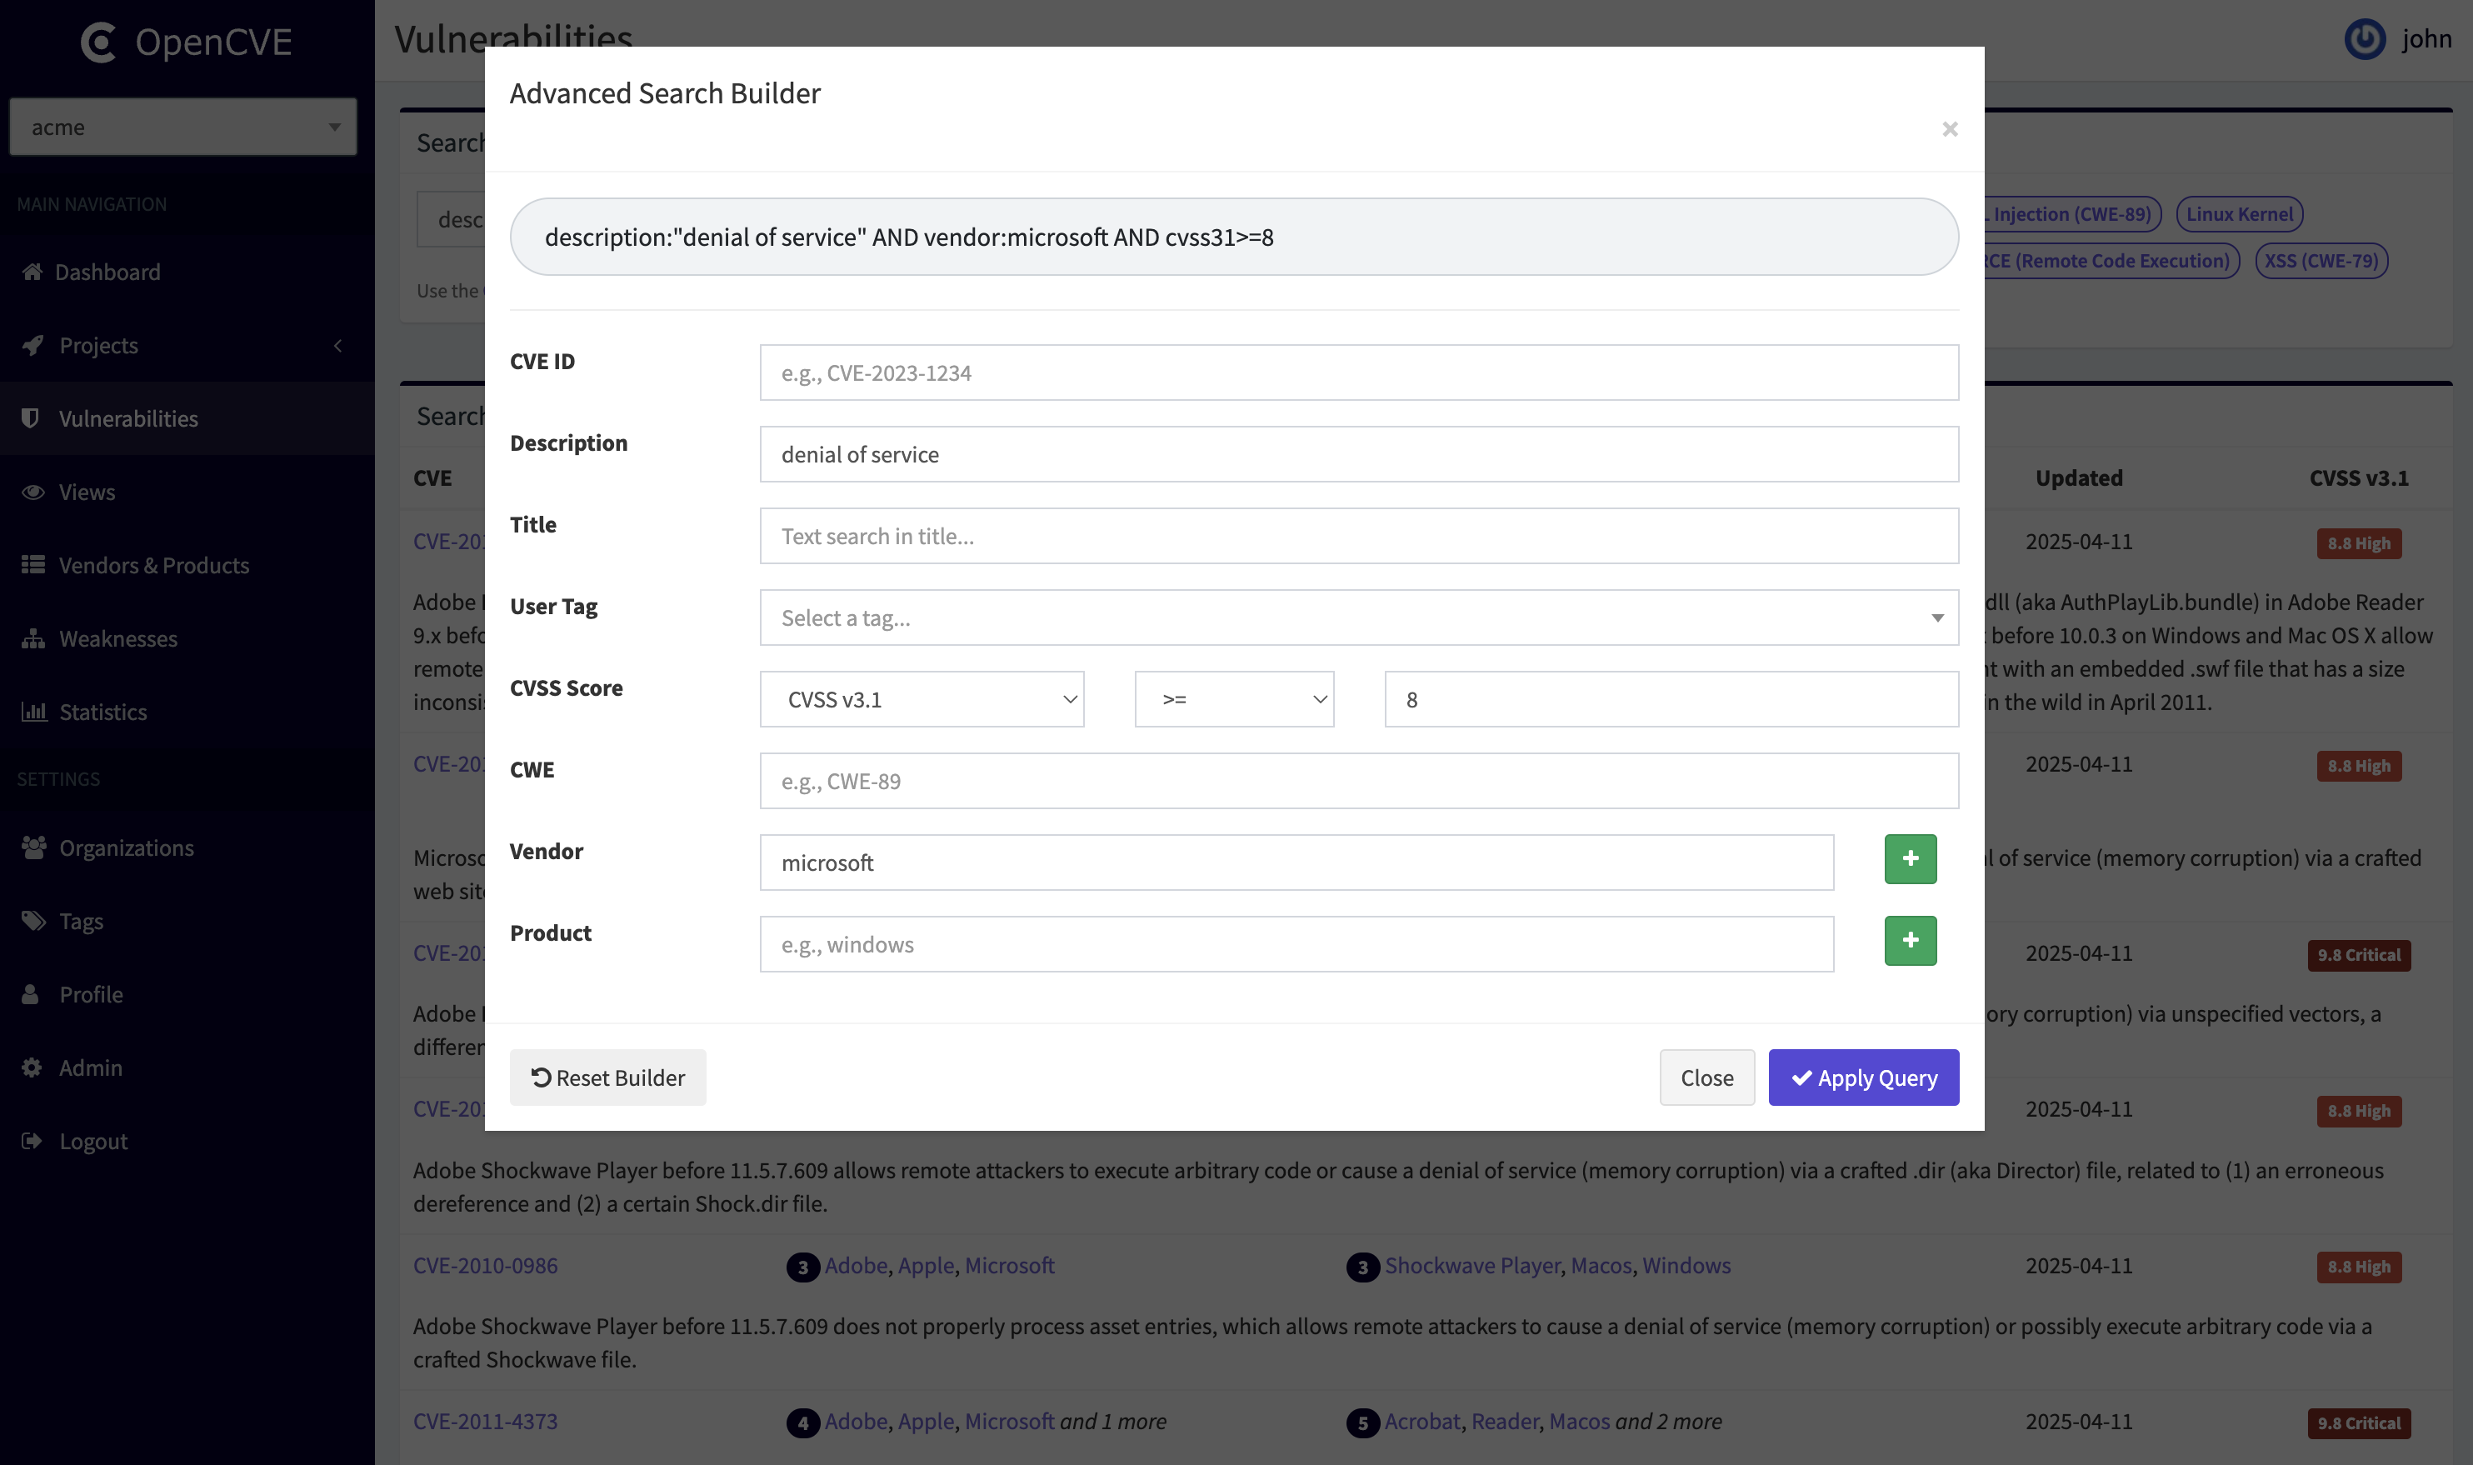2473x1465 pixels.
Task: Click the Projects rocket icon
Action: [x=33, y=344]
